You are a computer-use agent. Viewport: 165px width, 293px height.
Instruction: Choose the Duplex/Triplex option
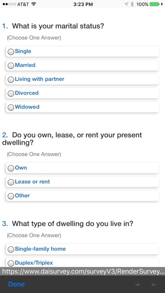(11, 263)
